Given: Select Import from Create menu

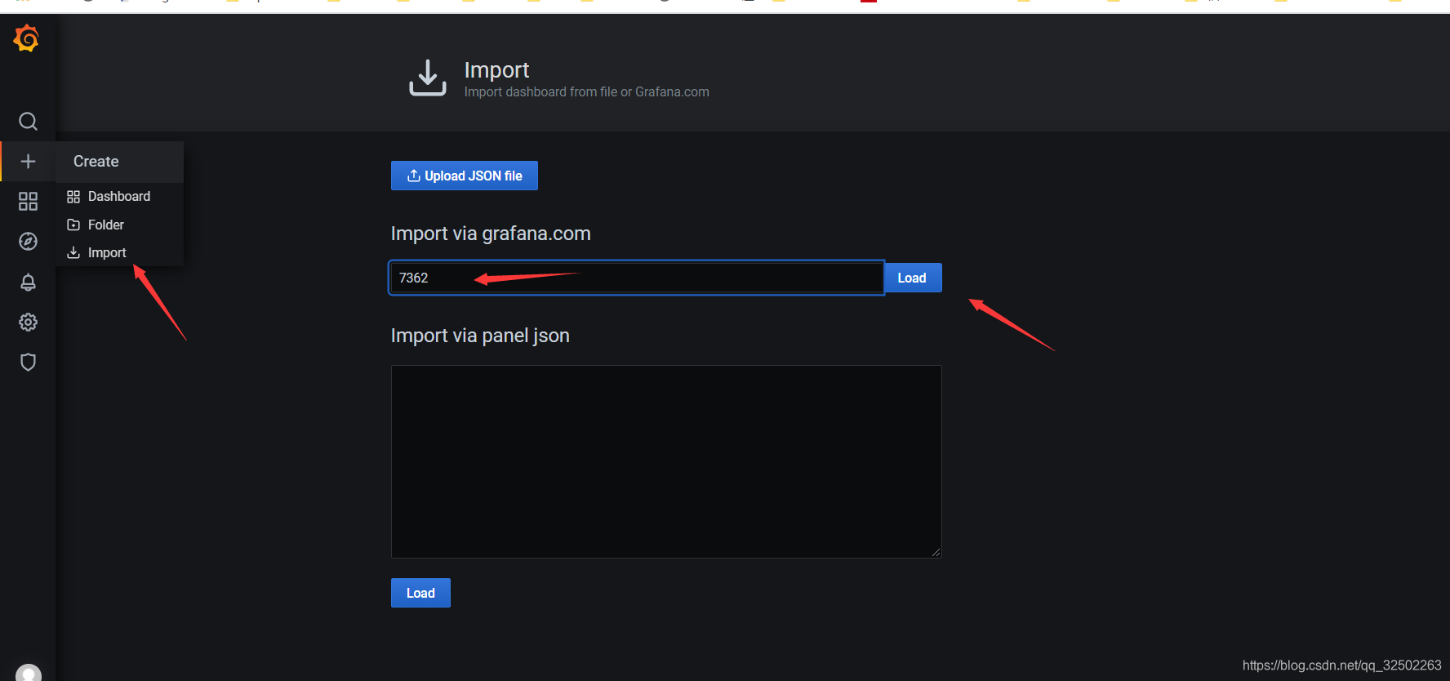Looking at the screenshot, I should pos(119,252).
